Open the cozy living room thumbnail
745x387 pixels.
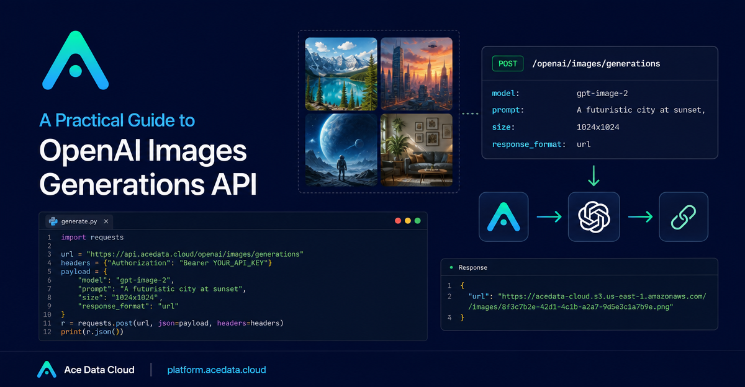tap(416, 149)
